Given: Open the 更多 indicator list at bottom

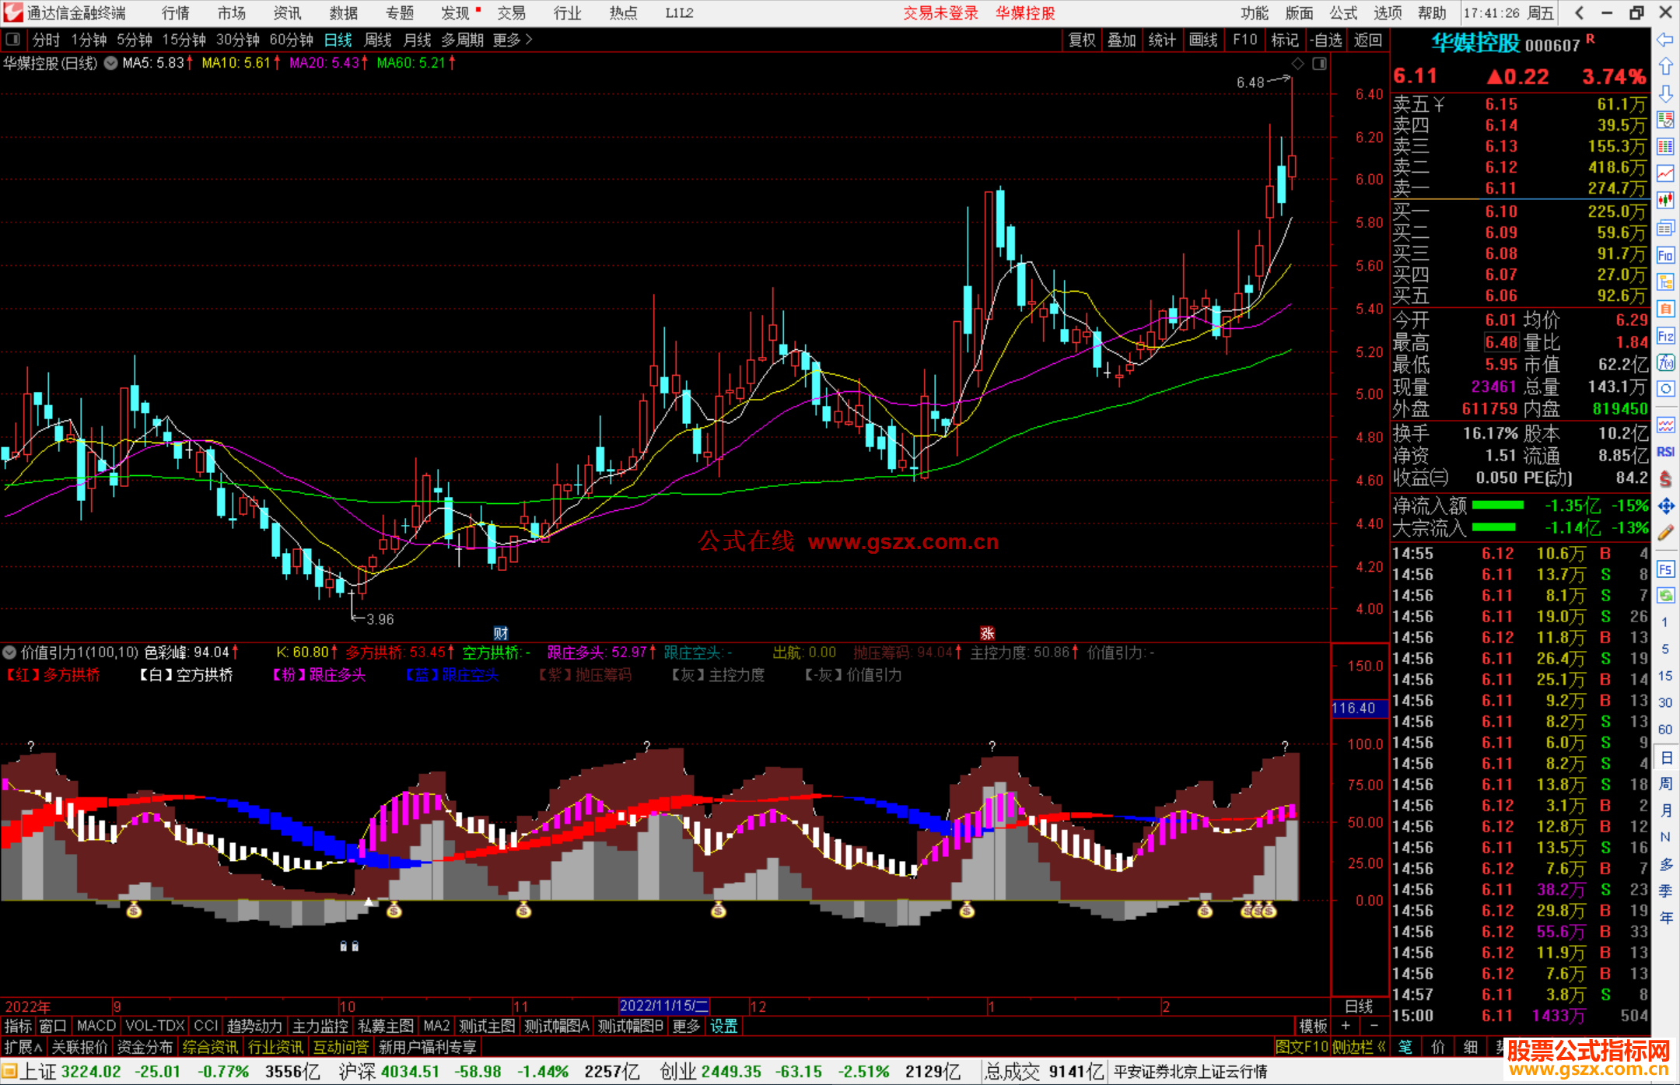Looking at the screenshot, I should point(687,1026).
